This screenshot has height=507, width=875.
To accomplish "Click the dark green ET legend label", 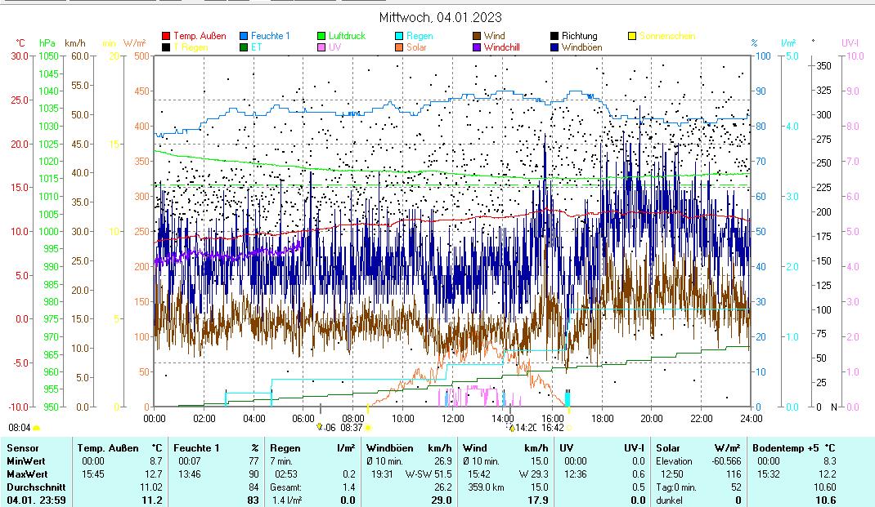I will [258, 47].
